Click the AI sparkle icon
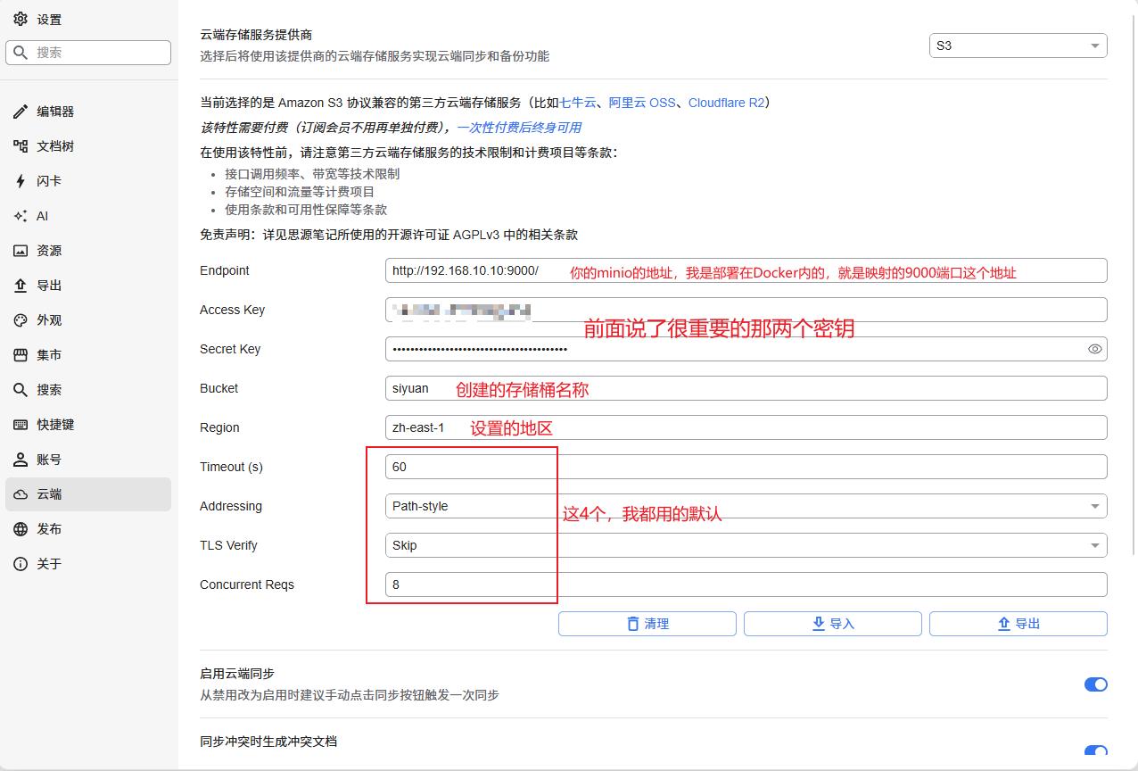This screenshot has height=771, width=1138. 21,216
